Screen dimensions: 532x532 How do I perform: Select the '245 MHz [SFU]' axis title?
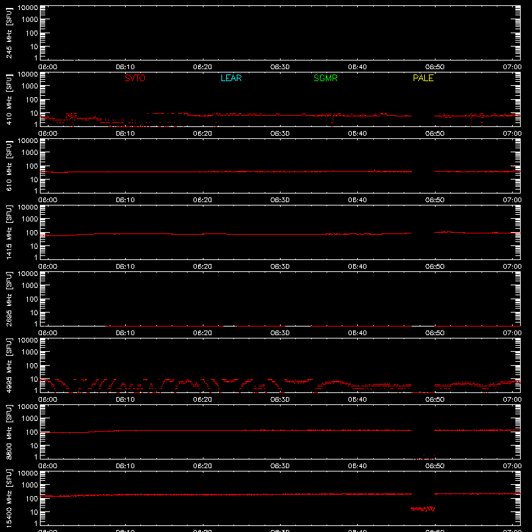(9, 33)
